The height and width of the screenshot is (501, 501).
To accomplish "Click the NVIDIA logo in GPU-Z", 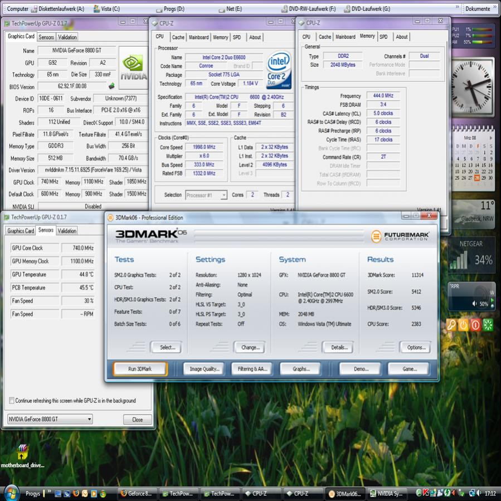I will (133, 67).
